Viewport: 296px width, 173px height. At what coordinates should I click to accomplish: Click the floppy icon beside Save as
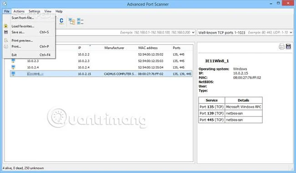pos(6,32)
